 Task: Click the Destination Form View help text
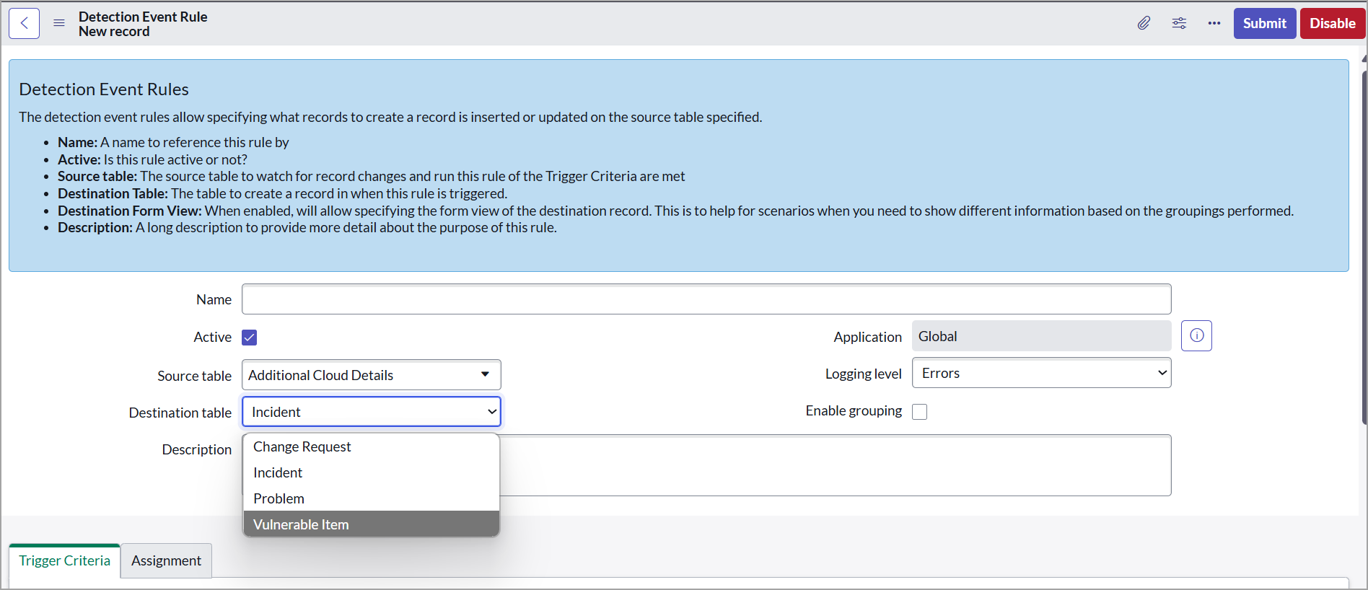click(x=675, y=211)
